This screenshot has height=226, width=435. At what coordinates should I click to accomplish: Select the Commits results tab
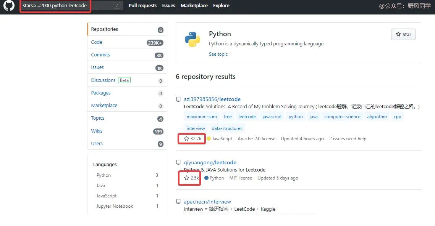[x=100, y=55]
